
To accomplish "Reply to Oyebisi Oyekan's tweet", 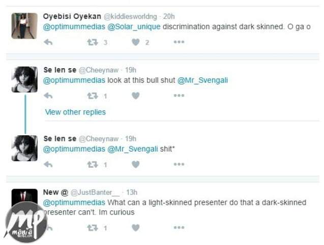I will pyautogui.click(x=48, y=42).
